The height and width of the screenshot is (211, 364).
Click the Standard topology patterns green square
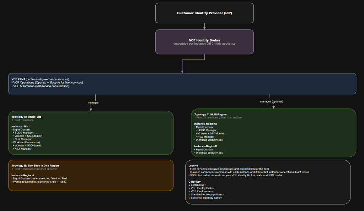click(x=189, y=194)
